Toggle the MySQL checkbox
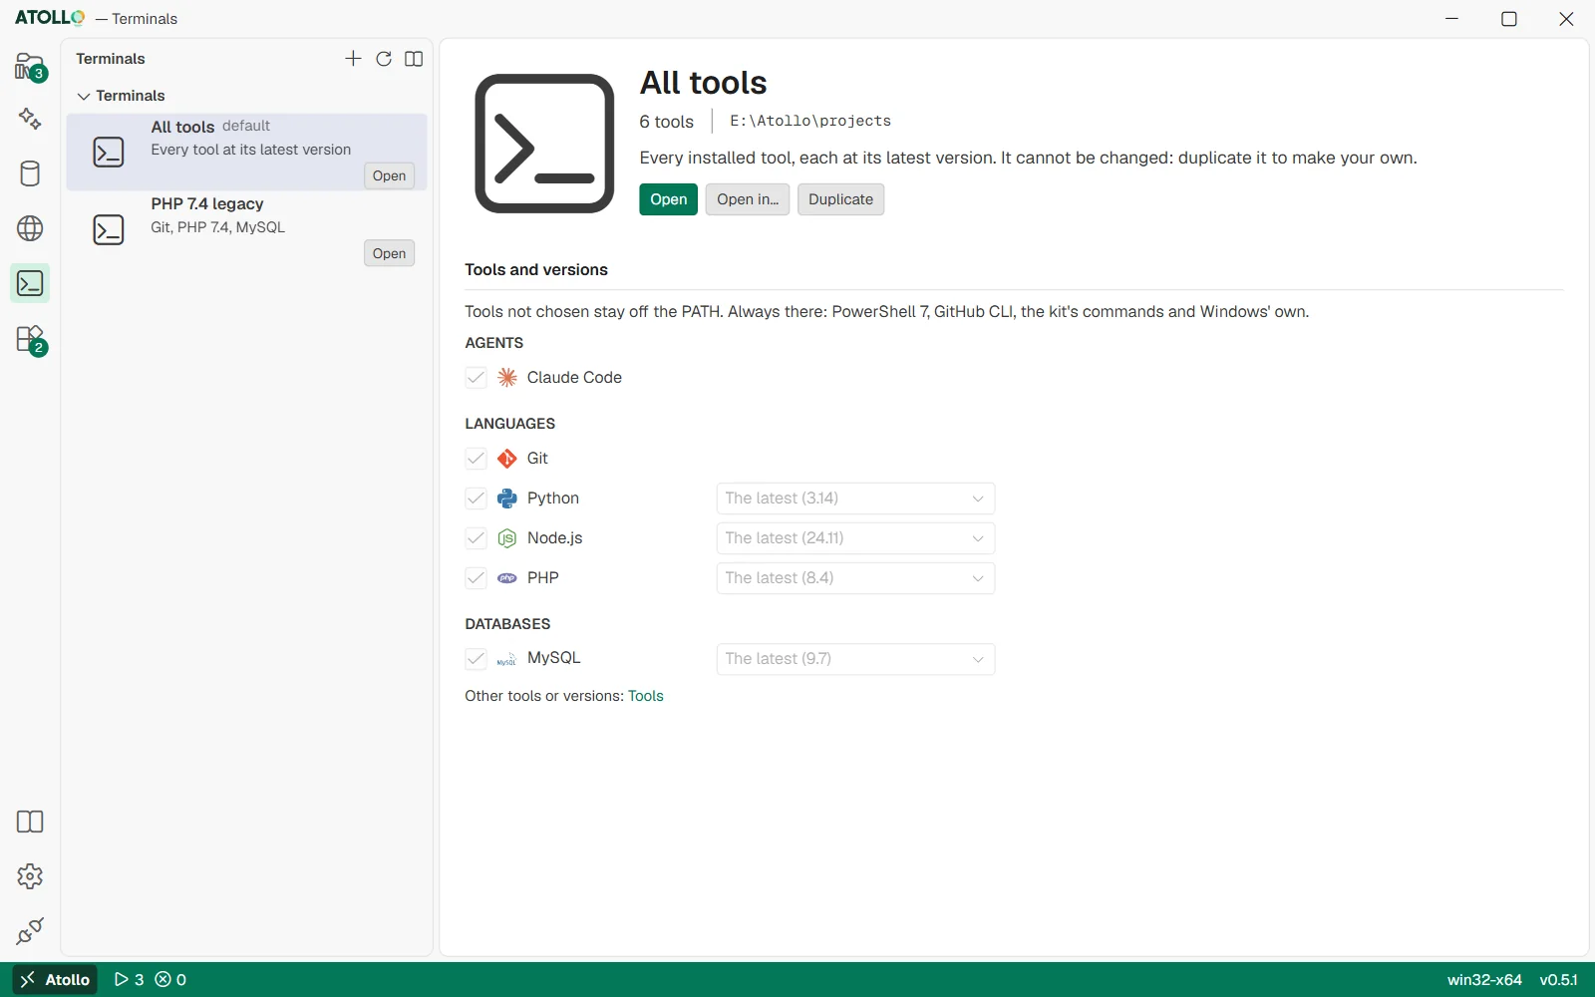This screenshot has height=997, width=1595. 476,659
